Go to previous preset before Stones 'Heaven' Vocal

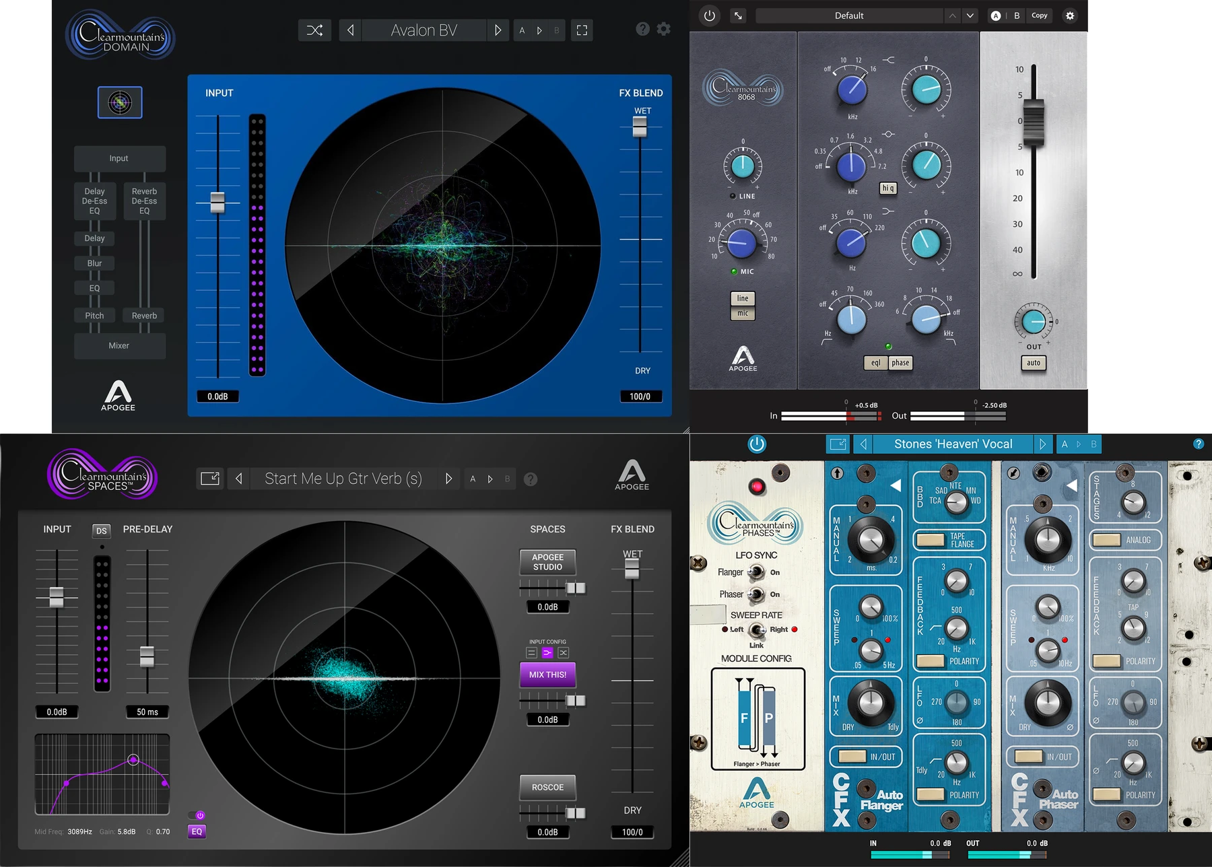pyautogui.click(x=863, y=444)
